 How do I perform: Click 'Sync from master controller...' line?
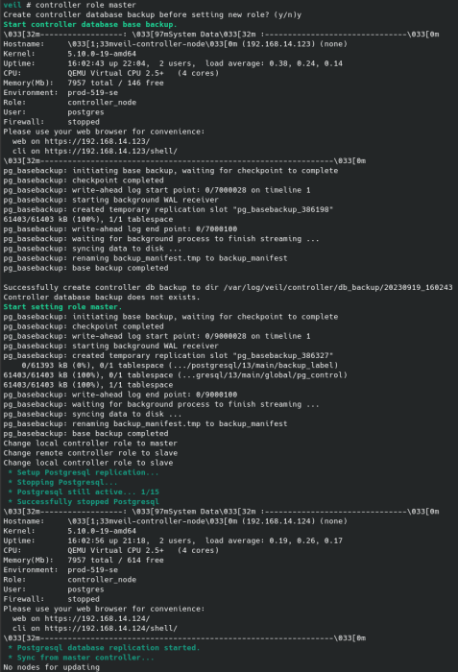point(85,658)
